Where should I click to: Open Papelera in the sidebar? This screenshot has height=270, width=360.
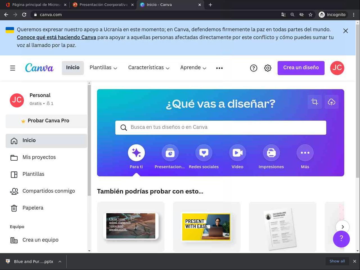pyautogui.click(x=46, y=208)
